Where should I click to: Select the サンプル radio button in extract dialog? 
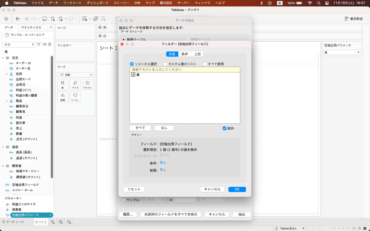(124, 200)
